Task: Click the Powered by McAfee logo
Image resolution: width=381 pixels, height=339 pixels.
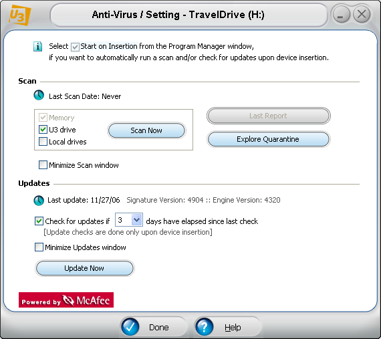Action: tap(66, 300)
